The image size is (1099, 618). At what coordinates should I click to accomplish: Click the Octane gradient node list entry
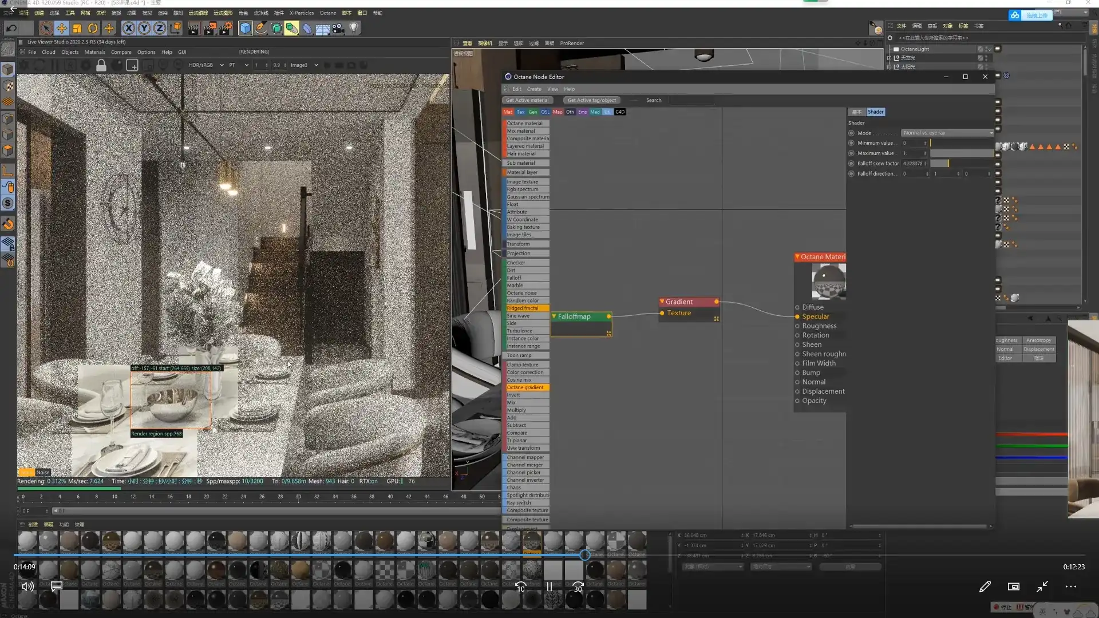525,387
